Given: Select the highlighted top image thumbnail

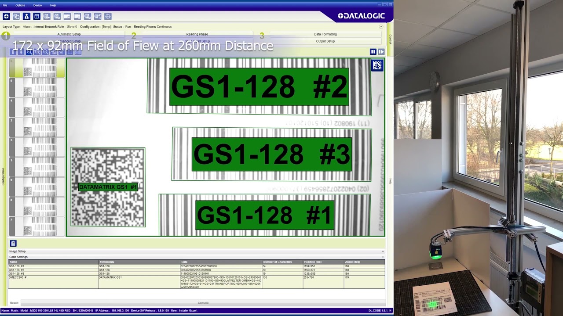Looking at the screenshot, I should [37, 68].
